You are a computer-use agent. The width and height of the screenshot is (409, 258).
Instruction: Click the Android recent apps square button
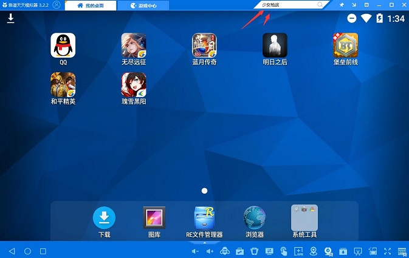tap(43, 251)
